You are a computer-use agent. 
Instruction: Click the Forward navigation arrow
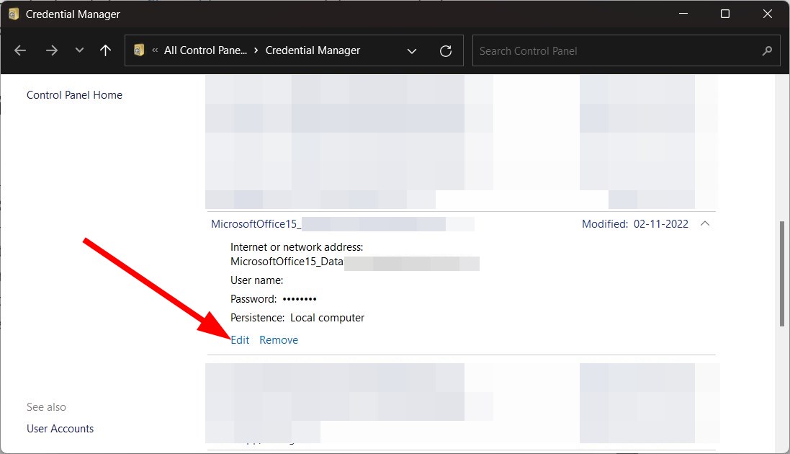(51, 50)
